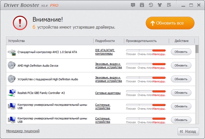Click the 'Менеджер лицензий' link
Screen dimensions: 205x139
pyautogui.click(x=23, y=131)
